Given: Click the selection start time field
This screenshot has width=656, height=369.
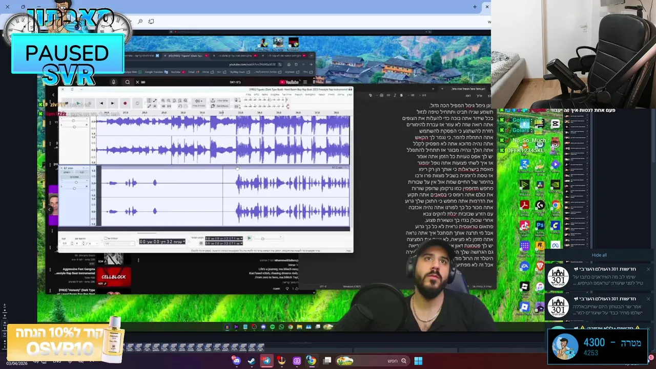Looking at the screenshot, I should coord(223,238).
